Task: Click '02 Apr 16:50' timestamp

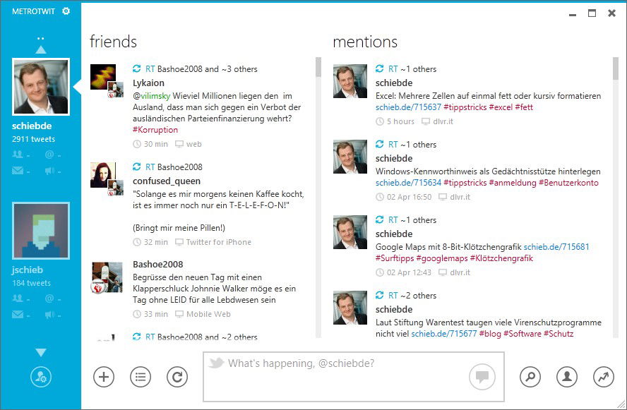Action: click(409, 197)
